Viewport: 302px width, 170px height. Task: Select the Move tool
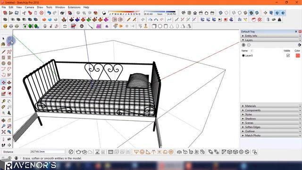pyautogui.click(x=3, y=83)
